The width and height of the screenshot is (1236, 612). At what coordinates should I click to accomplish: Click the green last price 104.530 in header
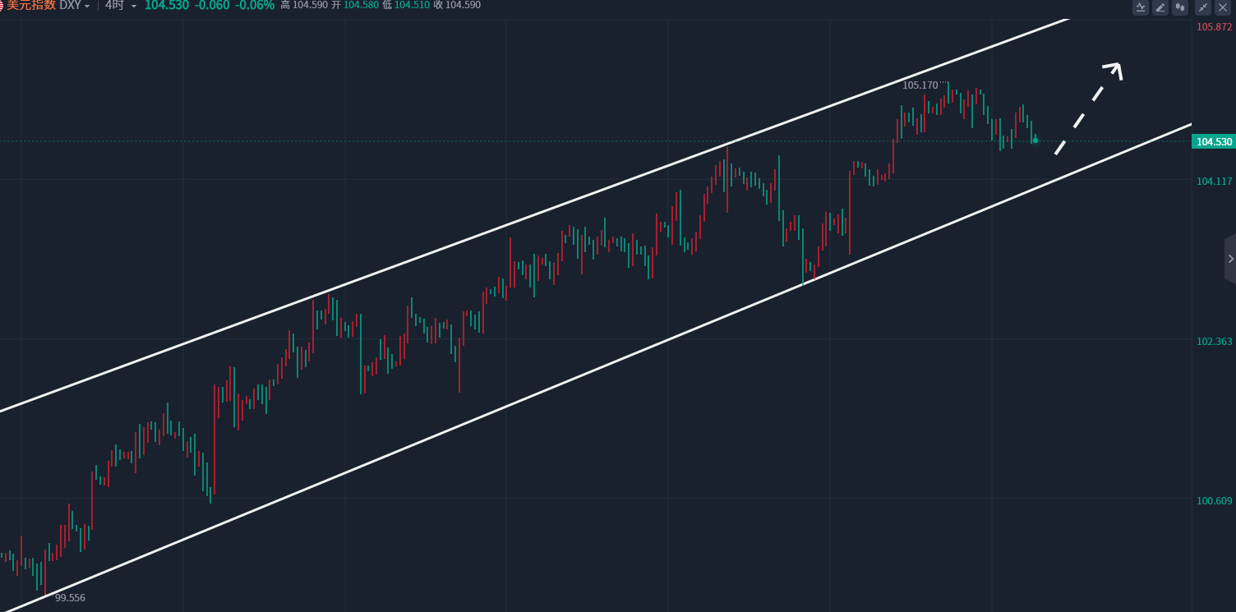click(x=167, y=5)
